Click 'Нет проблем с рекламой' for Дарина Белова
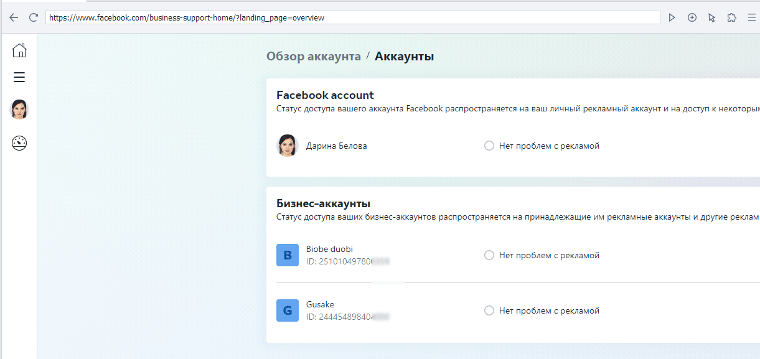Image resolution: width=760 pixels, height=359 pixels. click(x=549, y=146)
